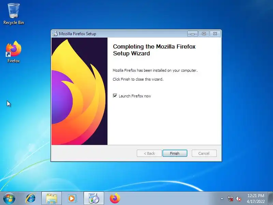The image size is (273, 205).
Task: Uncheck the Launch Firefox now checkbox
Action: pos(115,96)
